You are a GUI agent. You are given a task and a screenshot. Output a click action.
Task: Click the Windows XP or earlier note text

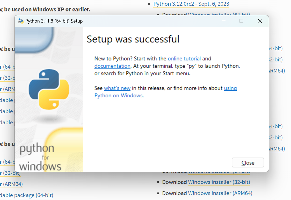[x=45, y=10]
